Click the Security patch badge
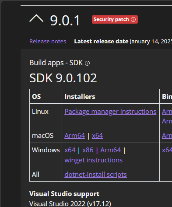172x207 pixels. [x=115, y=19]
